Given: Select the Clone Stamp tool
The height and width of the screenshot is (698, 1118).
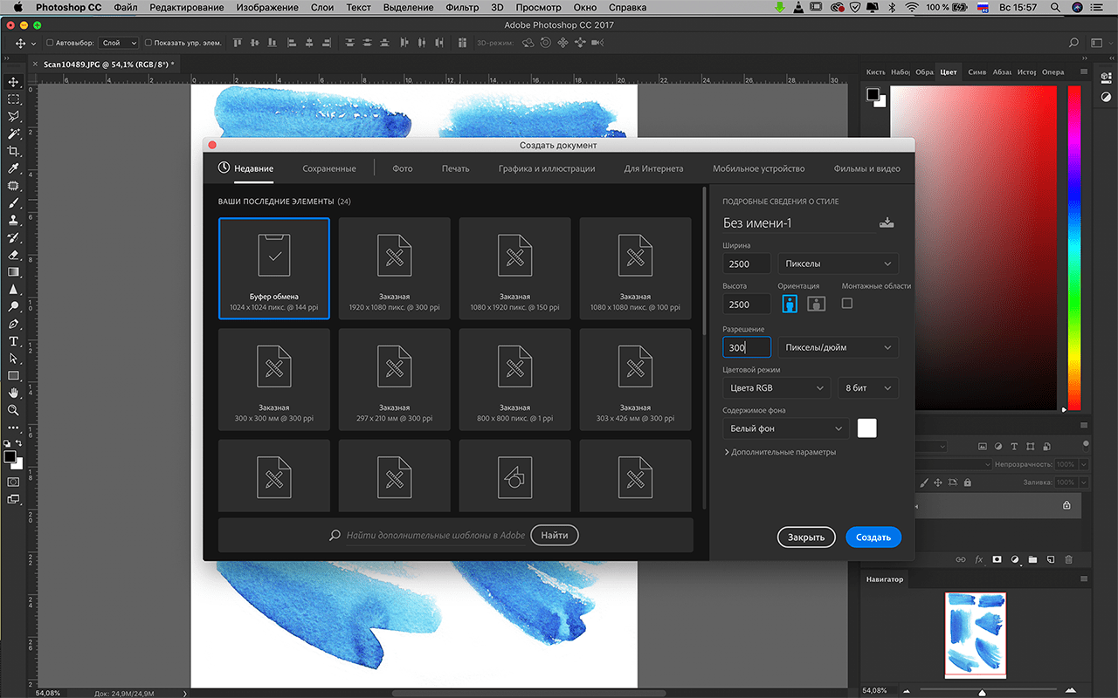Looking at the screenshot, I should (x=13, y=220).
